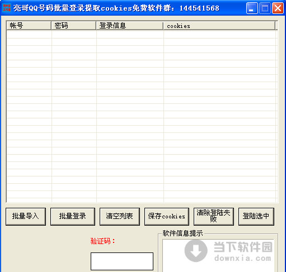Screen dimensions: 286x272
Task: Save results with 保存cookies button
Action: coord(167,217)
